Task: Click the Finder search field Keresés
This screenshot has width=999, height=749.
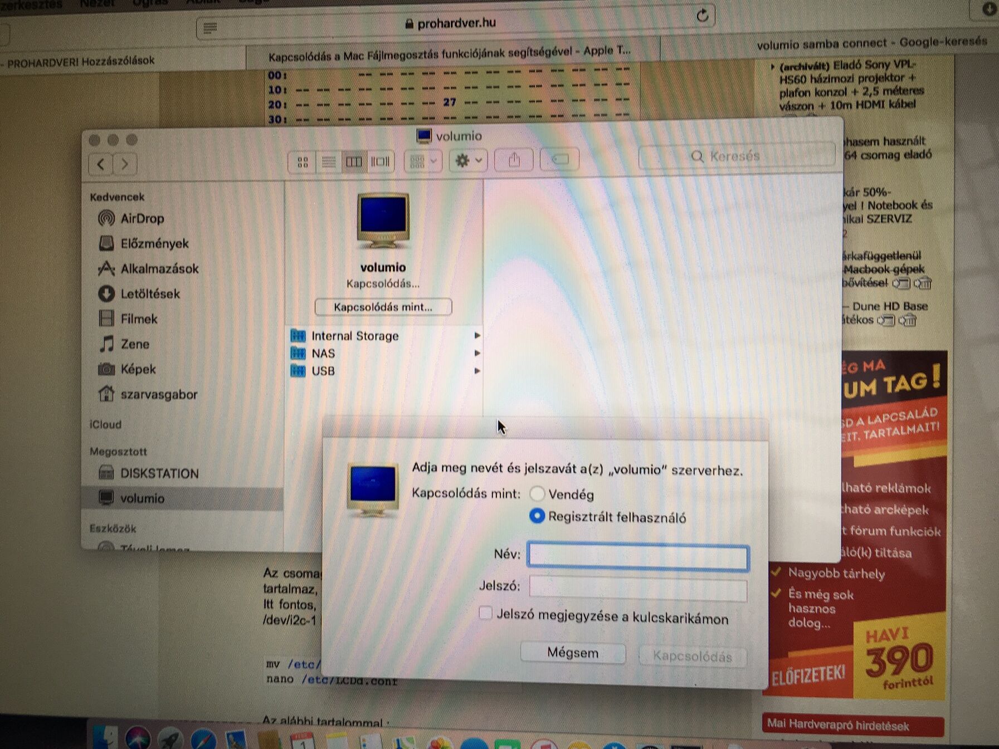Action: (x=737, y=156)
